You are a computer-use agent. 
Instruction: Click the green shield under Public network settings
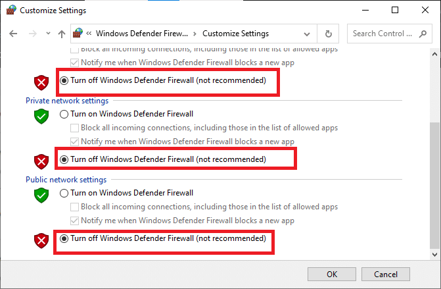click(x=42, y=195)
